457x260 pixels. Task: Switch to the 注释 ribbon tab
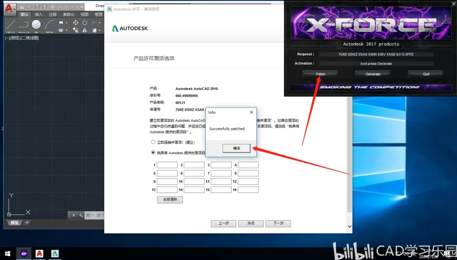pyautogui.click(x=53, y=15)
